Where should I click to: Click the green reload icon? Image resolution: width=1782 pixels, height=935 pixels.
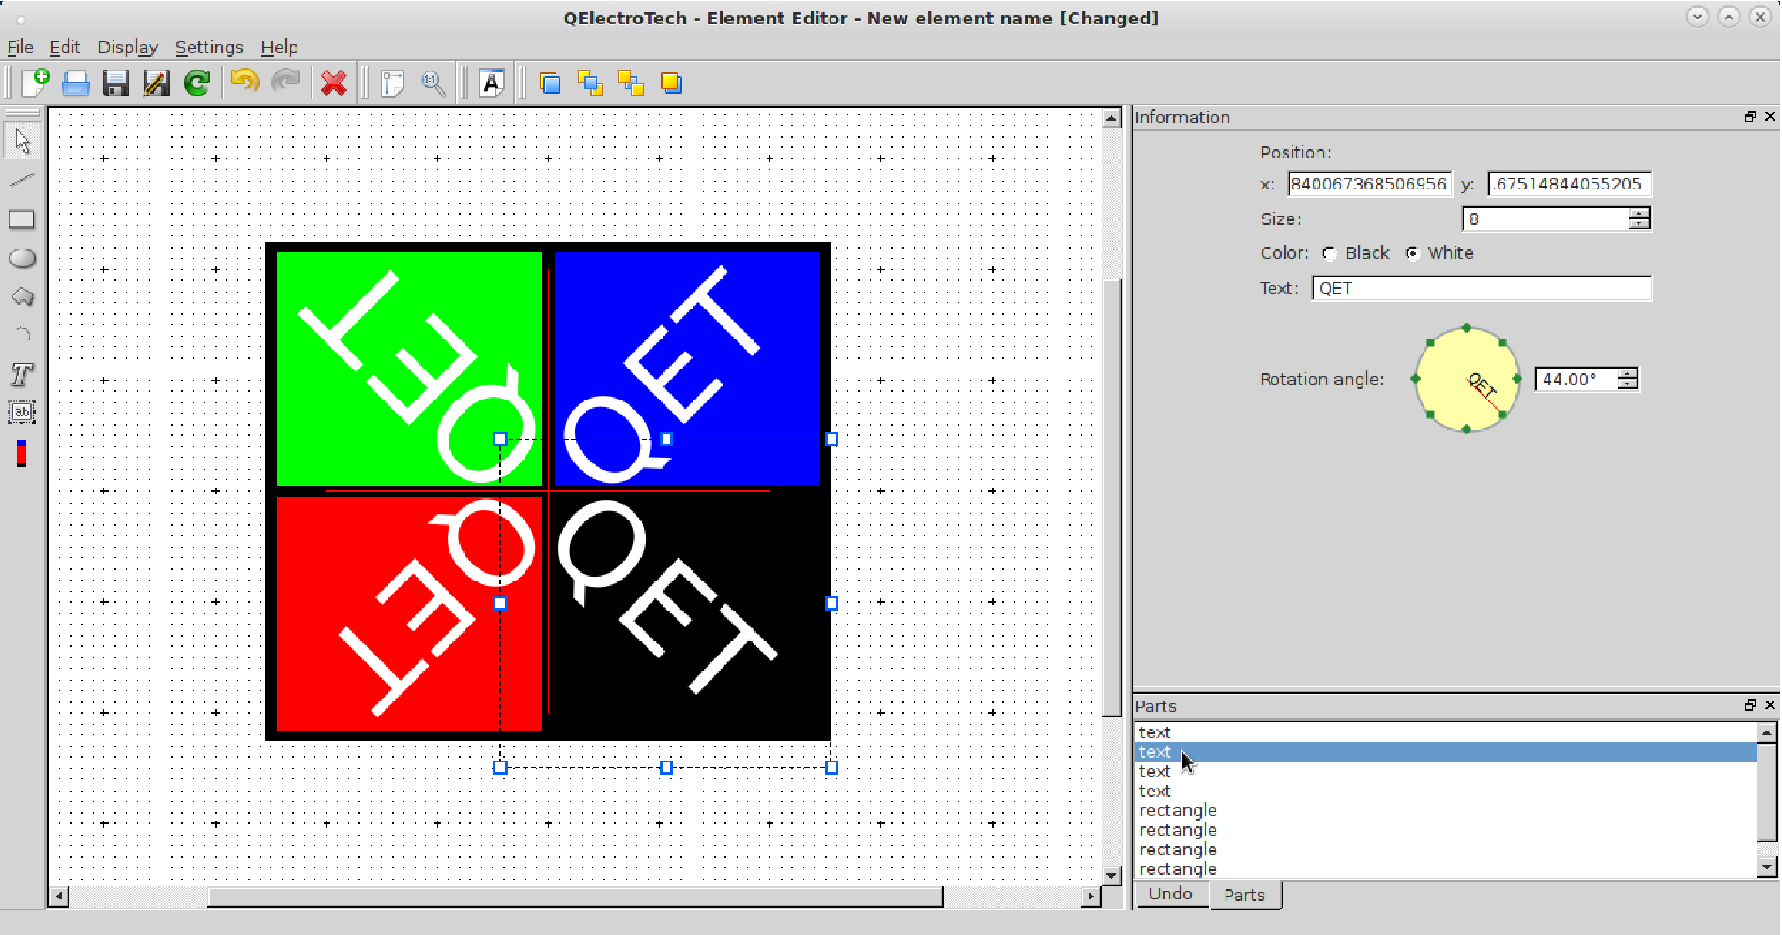[197, 83]
